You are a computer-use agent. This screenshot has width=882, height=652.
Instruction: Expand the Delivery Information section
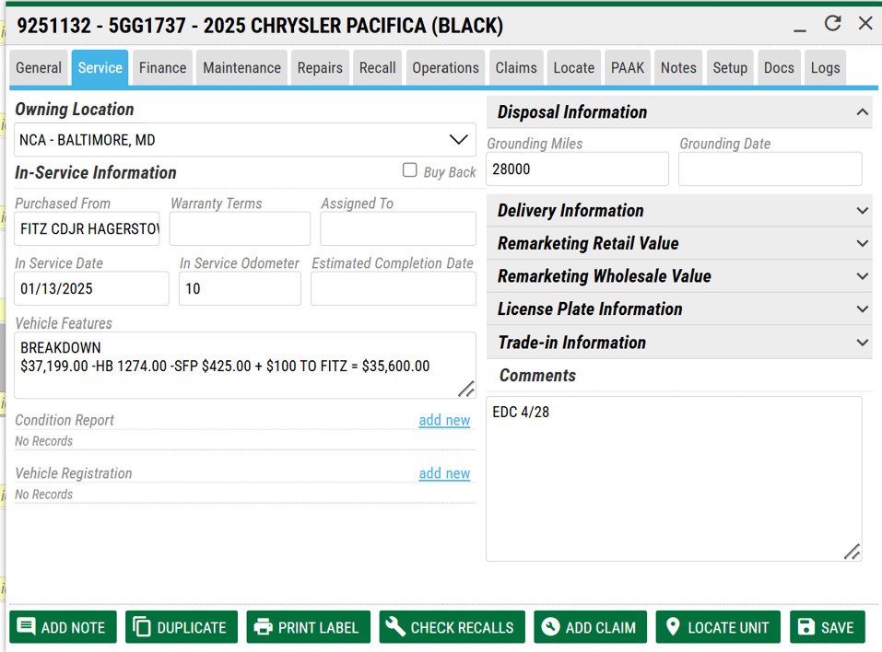click(862, 211)
